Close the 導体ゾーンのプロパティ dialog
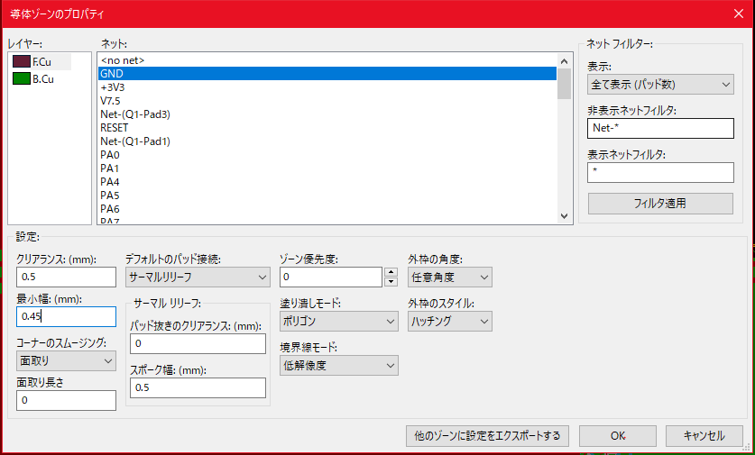 point(739,14)
